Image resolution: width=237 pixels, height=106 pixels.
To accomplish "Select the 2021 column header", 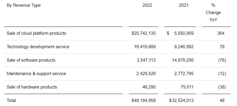I will tap(184, 5).
